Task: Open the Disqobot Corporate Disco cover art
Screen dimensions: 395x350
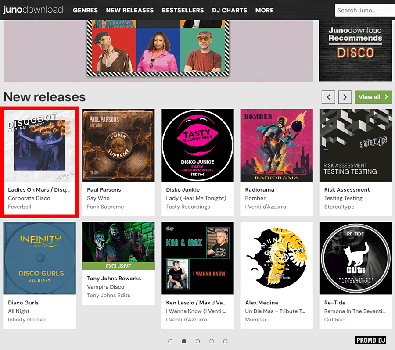Action: (39, 145)
